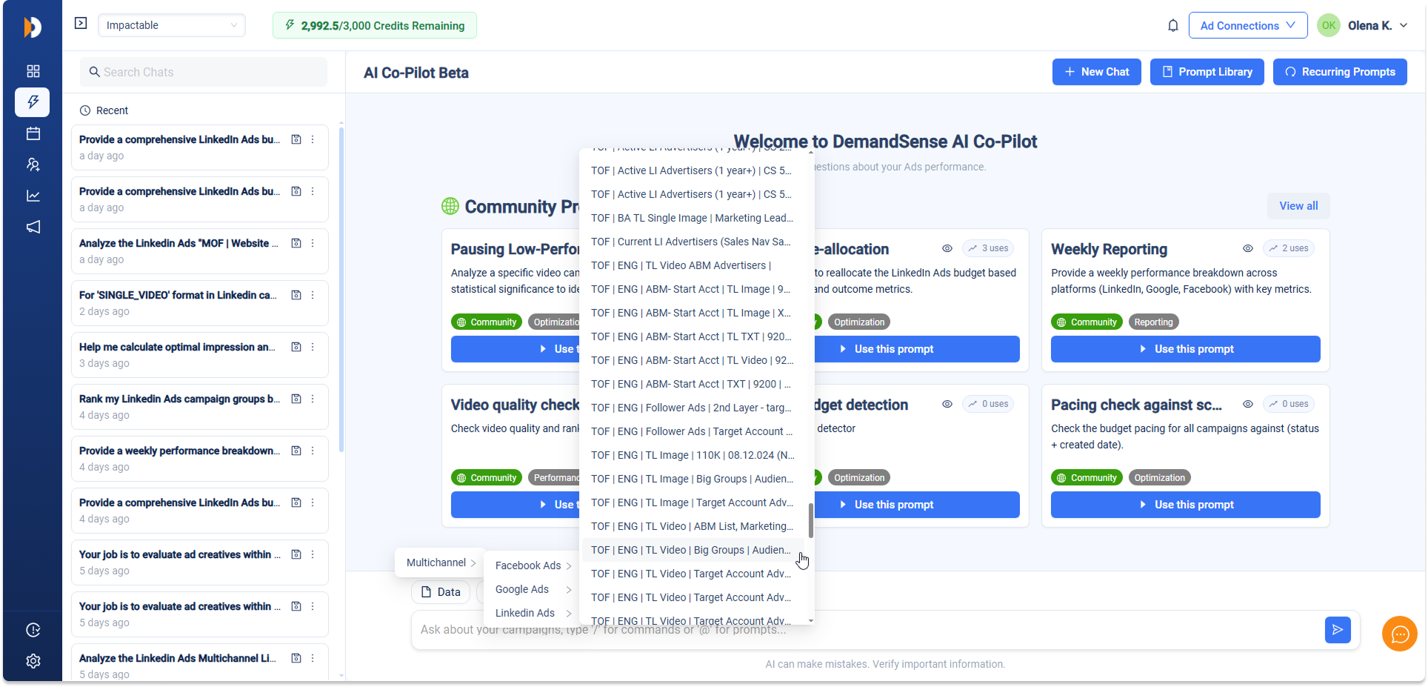Click the megaphone campaigns icon in sidebar
The image size is (1428, 687).
pyautogui.click(x=33, y=227)
